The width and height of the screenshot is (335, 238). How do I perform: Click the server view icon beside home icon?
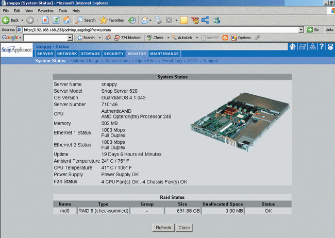(302, 46)
